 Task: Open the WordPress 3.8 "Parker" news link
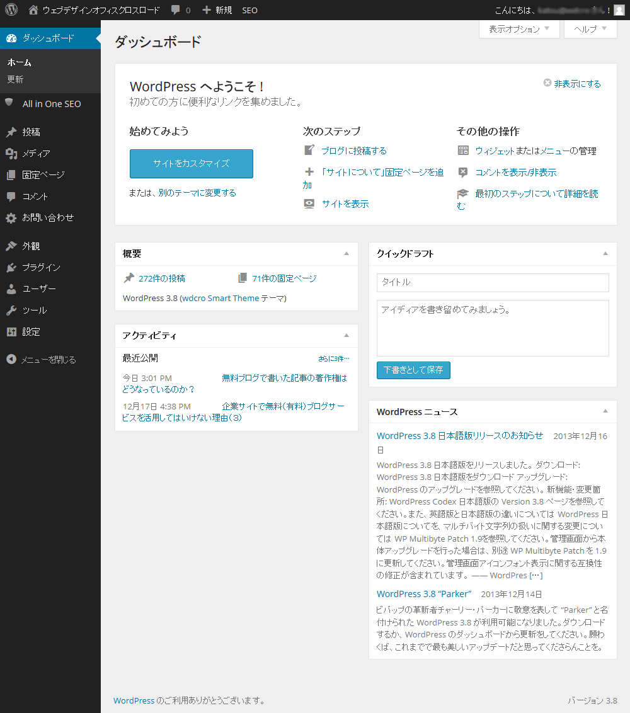(x=424, y=594)
